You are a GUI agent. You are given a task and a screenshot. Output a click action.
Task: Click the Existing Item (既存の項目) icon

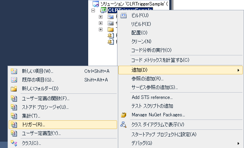pos(14,80)
